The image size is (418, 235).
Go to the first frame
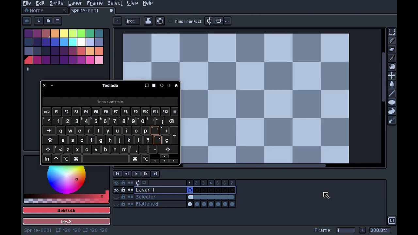[x=118, y=174]
